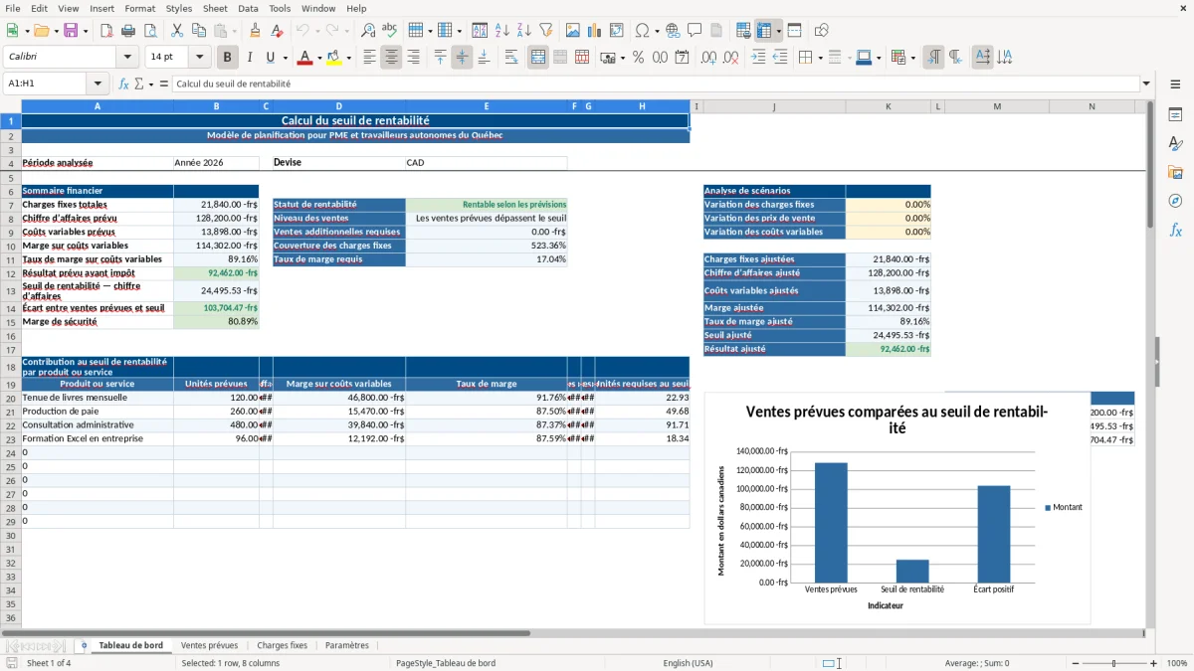Click the Print icon
This screenshot has height=671, width=1194.
127,31
